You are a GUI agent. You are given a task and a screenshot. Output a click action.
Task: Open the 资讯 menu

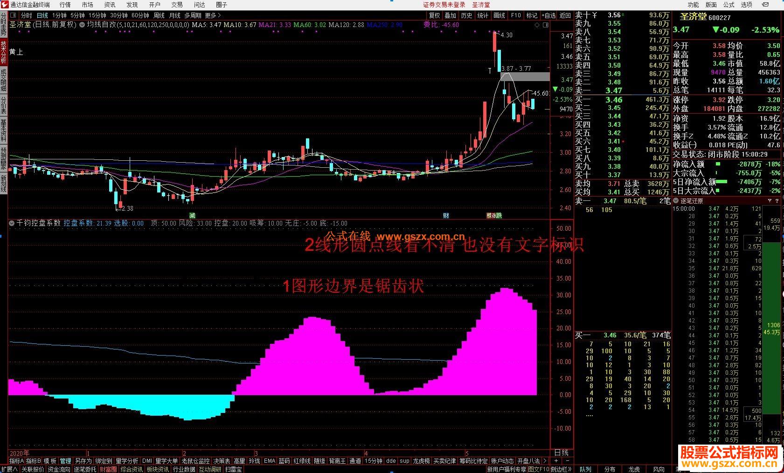coord(110,5)
